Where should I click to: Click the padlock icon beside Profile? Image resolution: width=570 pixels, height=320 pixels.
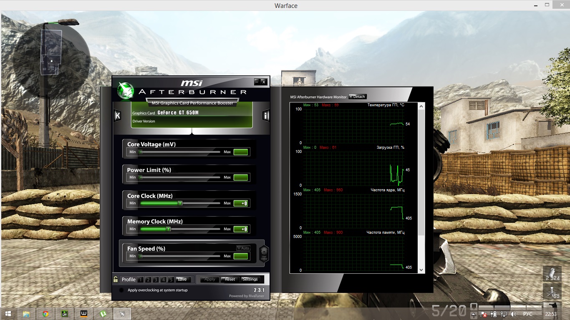tap(116, 279)
